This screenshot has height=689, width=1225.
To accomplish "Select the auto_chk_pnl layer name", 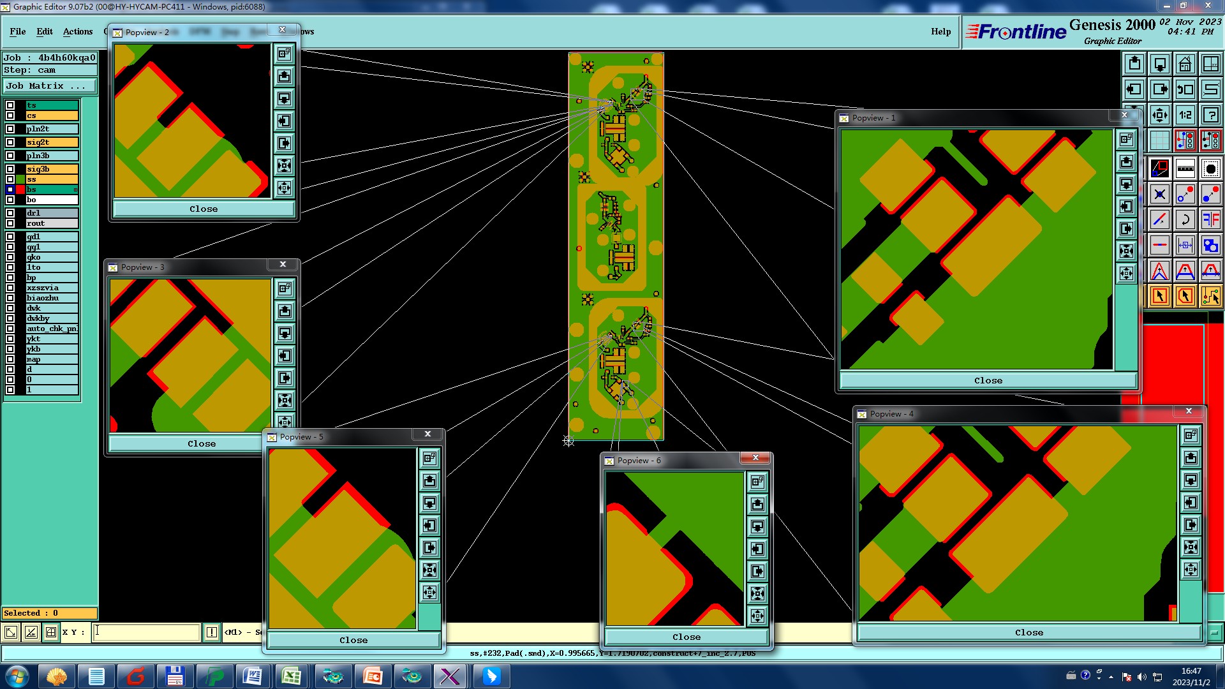I will tap(52, 329).
